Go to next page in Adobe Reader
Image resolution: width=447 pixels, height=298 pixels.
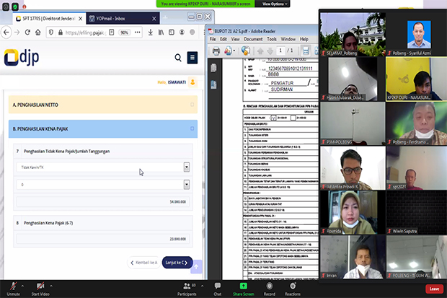[x=270, y=51]
